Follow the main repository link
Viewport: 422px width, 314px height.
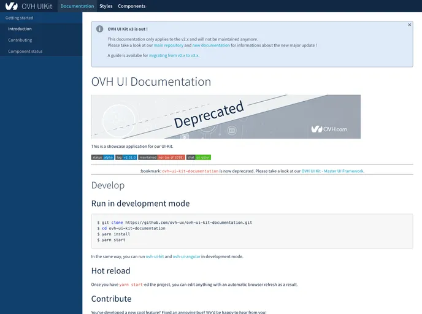(169, 45)
